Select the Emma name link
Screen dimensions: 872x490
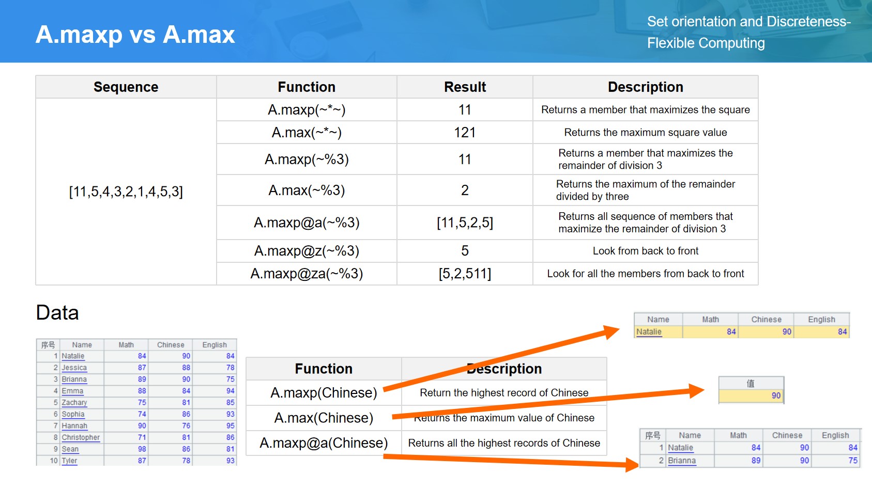click(72, 391)
